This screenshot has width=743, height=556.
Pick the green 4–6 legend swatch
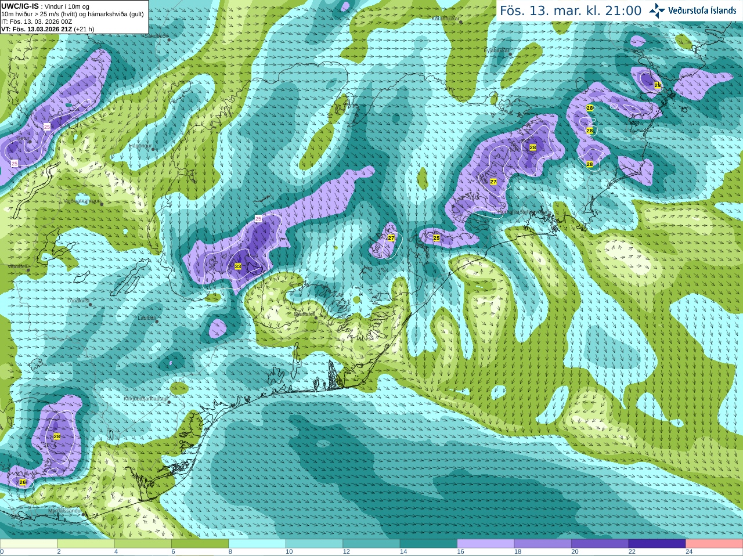coord(143,544)
